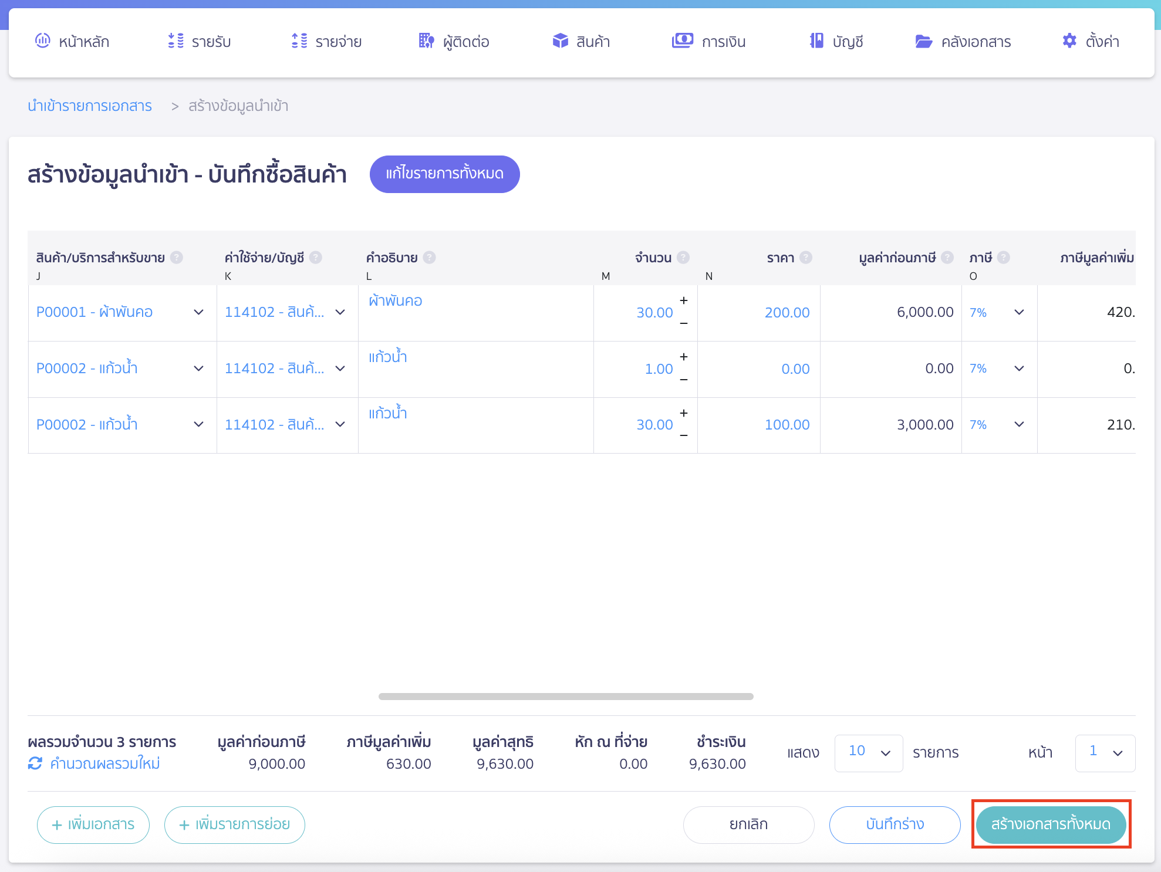Select the บัญชี accounting icon

click(836, 41)
